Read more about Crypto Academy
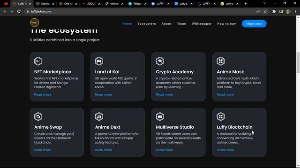This screenshot has width=300, height=168. (165, 94)
